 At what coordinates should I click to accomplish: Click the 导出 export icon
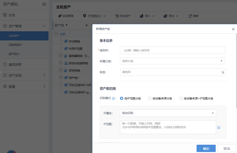(x=165, y=16)
